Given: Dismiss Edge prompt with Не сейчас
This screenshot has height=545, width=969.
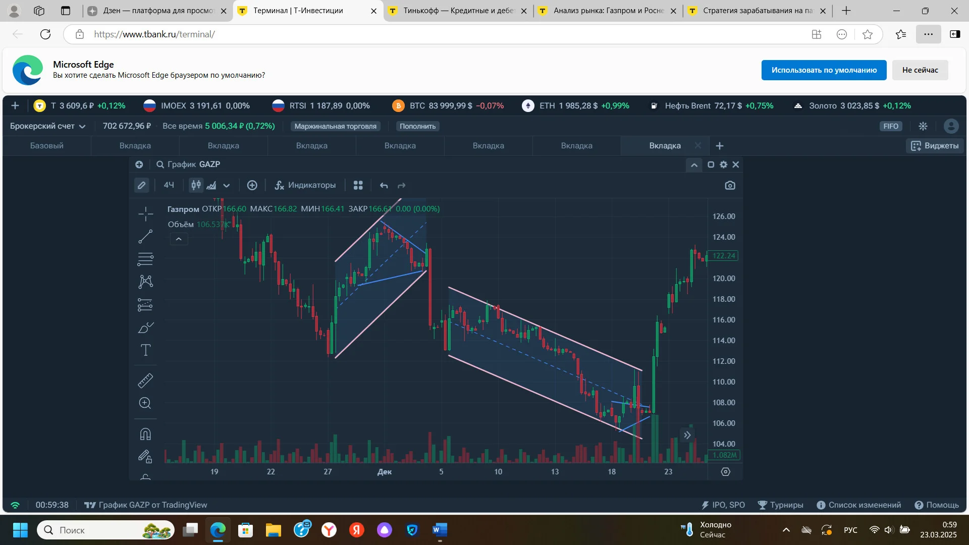Looking at the screenshot, I should [920, 70].
